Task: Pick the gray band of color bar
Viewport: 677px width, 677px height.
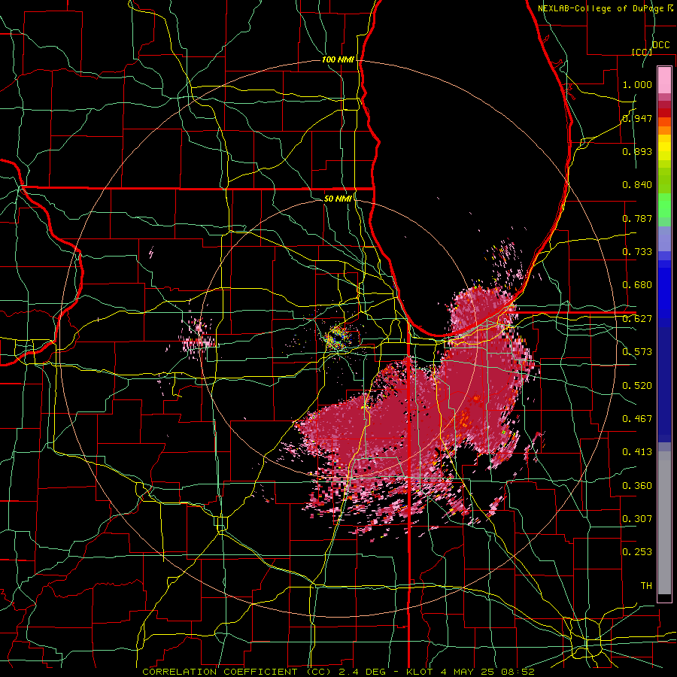Action: [664, 523]
